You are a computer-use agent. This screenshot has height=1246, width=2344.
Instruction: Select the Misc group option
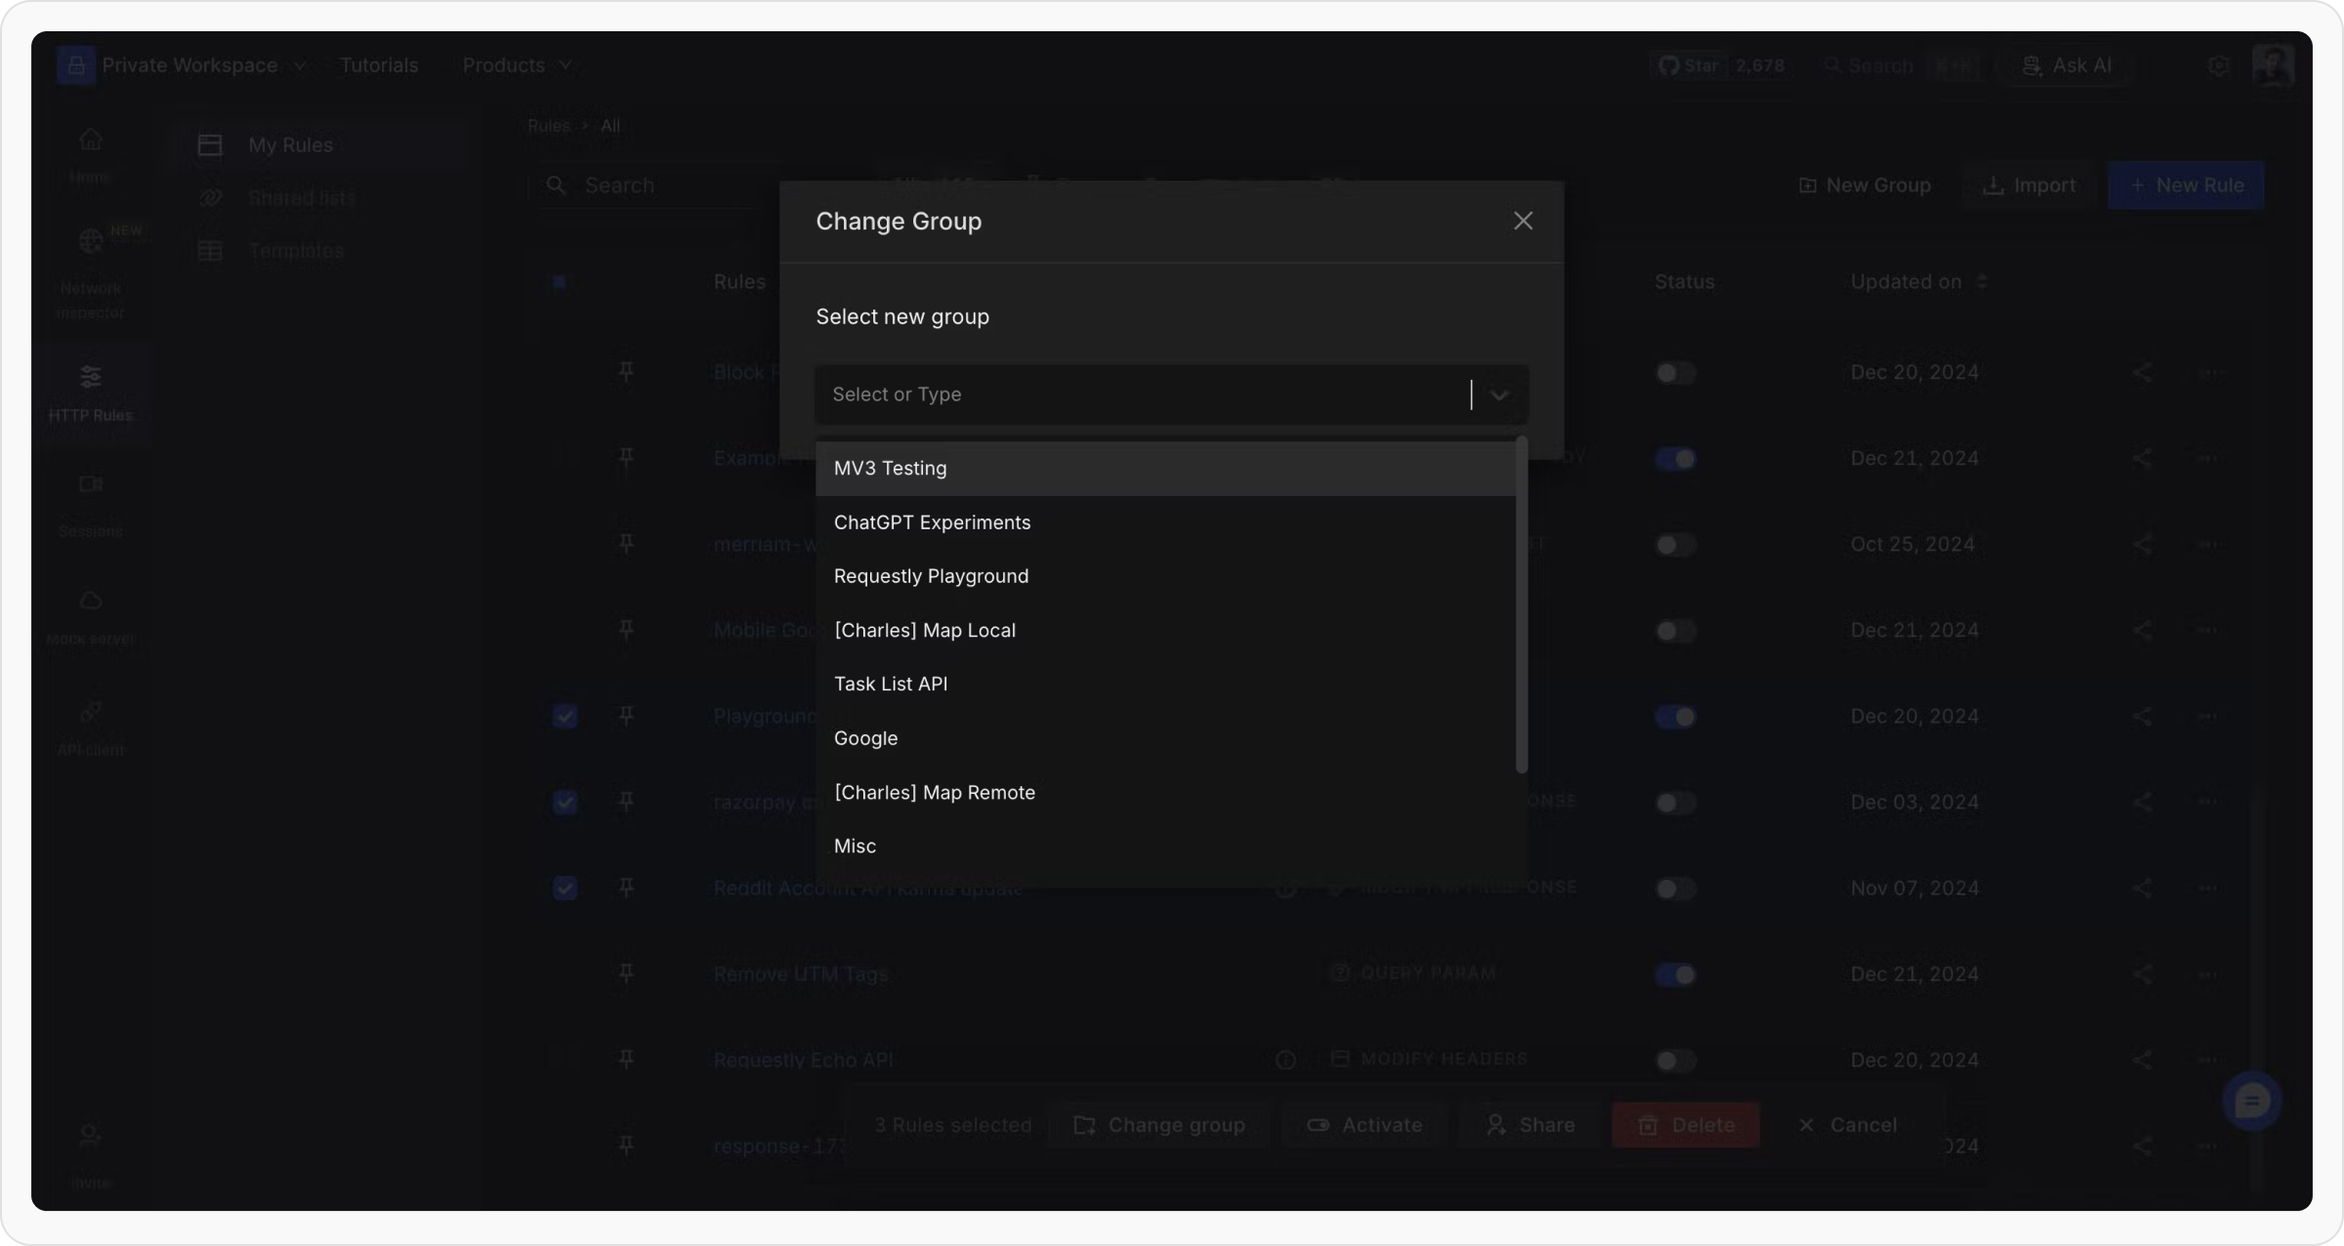(x=855, y=847)
